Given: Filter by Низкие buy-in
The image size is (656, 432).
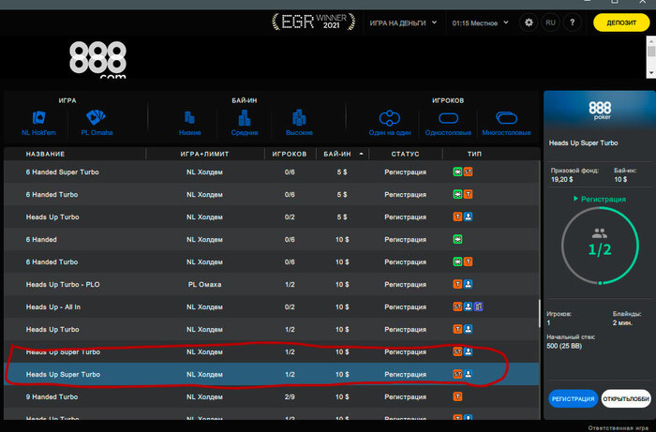Looking at the screenshot, I should [x=189, y=123].
